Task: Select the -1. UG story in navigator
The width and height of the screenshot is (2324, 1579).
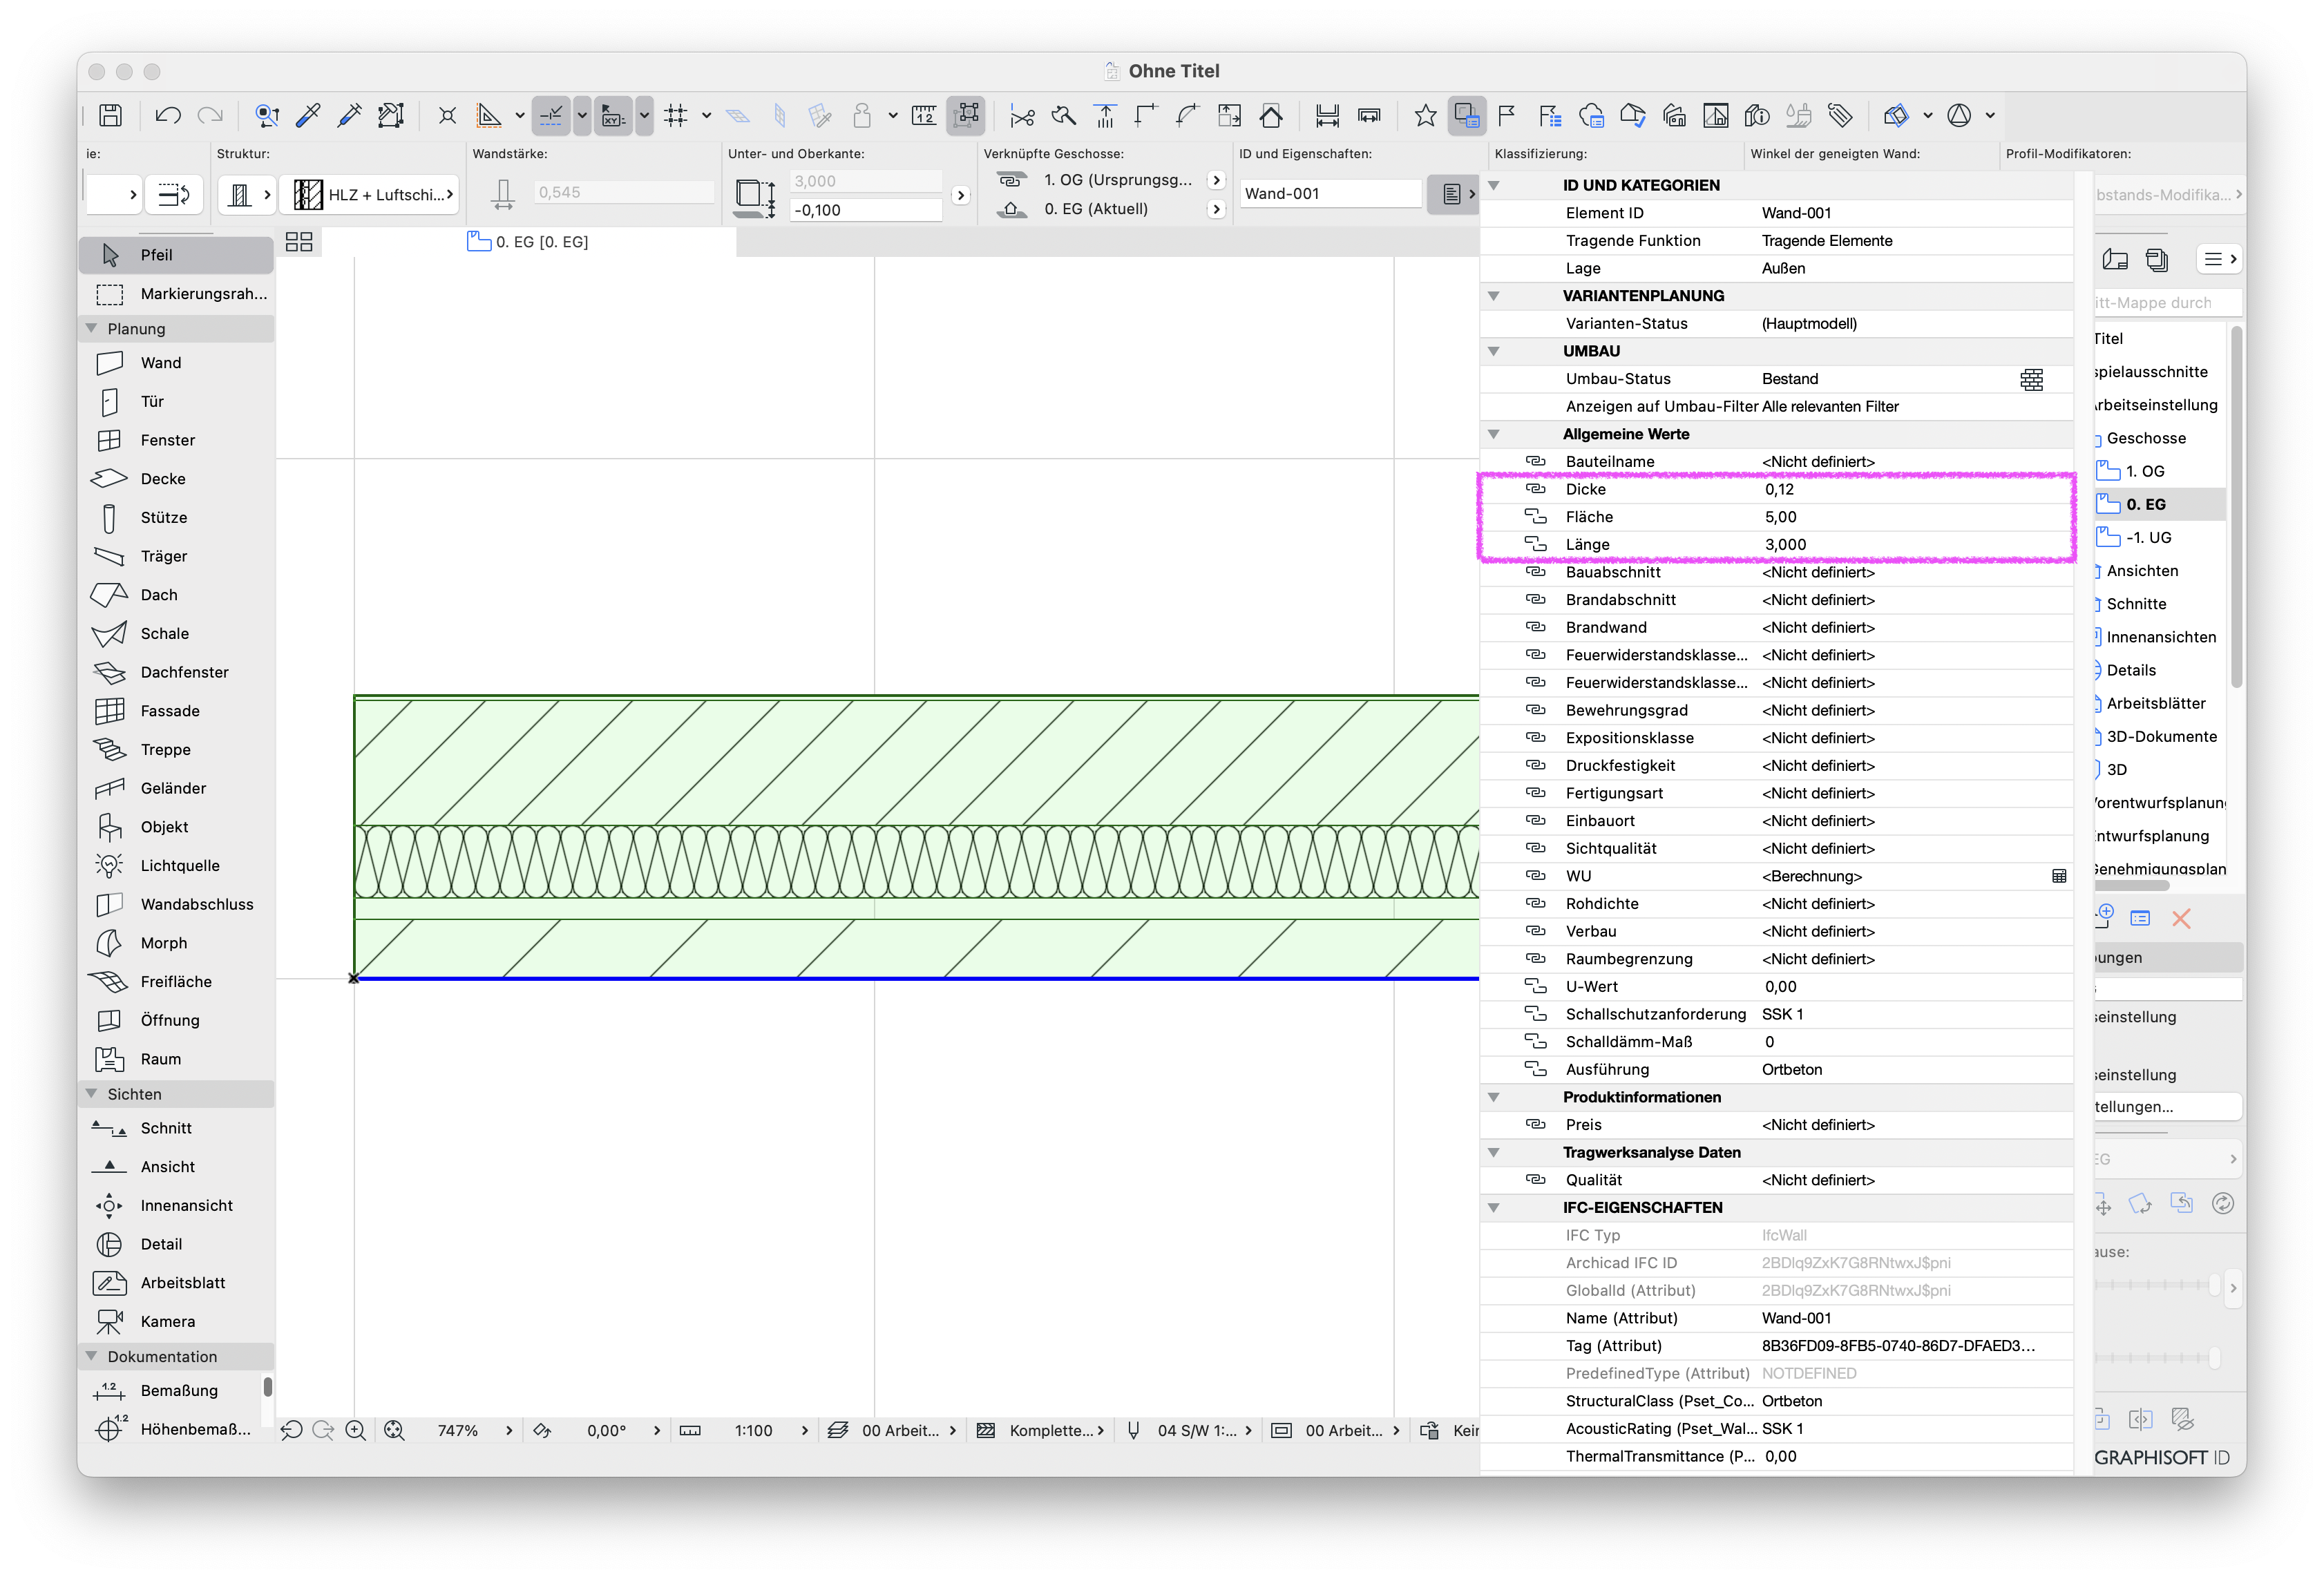Action: pos(2148,538)
